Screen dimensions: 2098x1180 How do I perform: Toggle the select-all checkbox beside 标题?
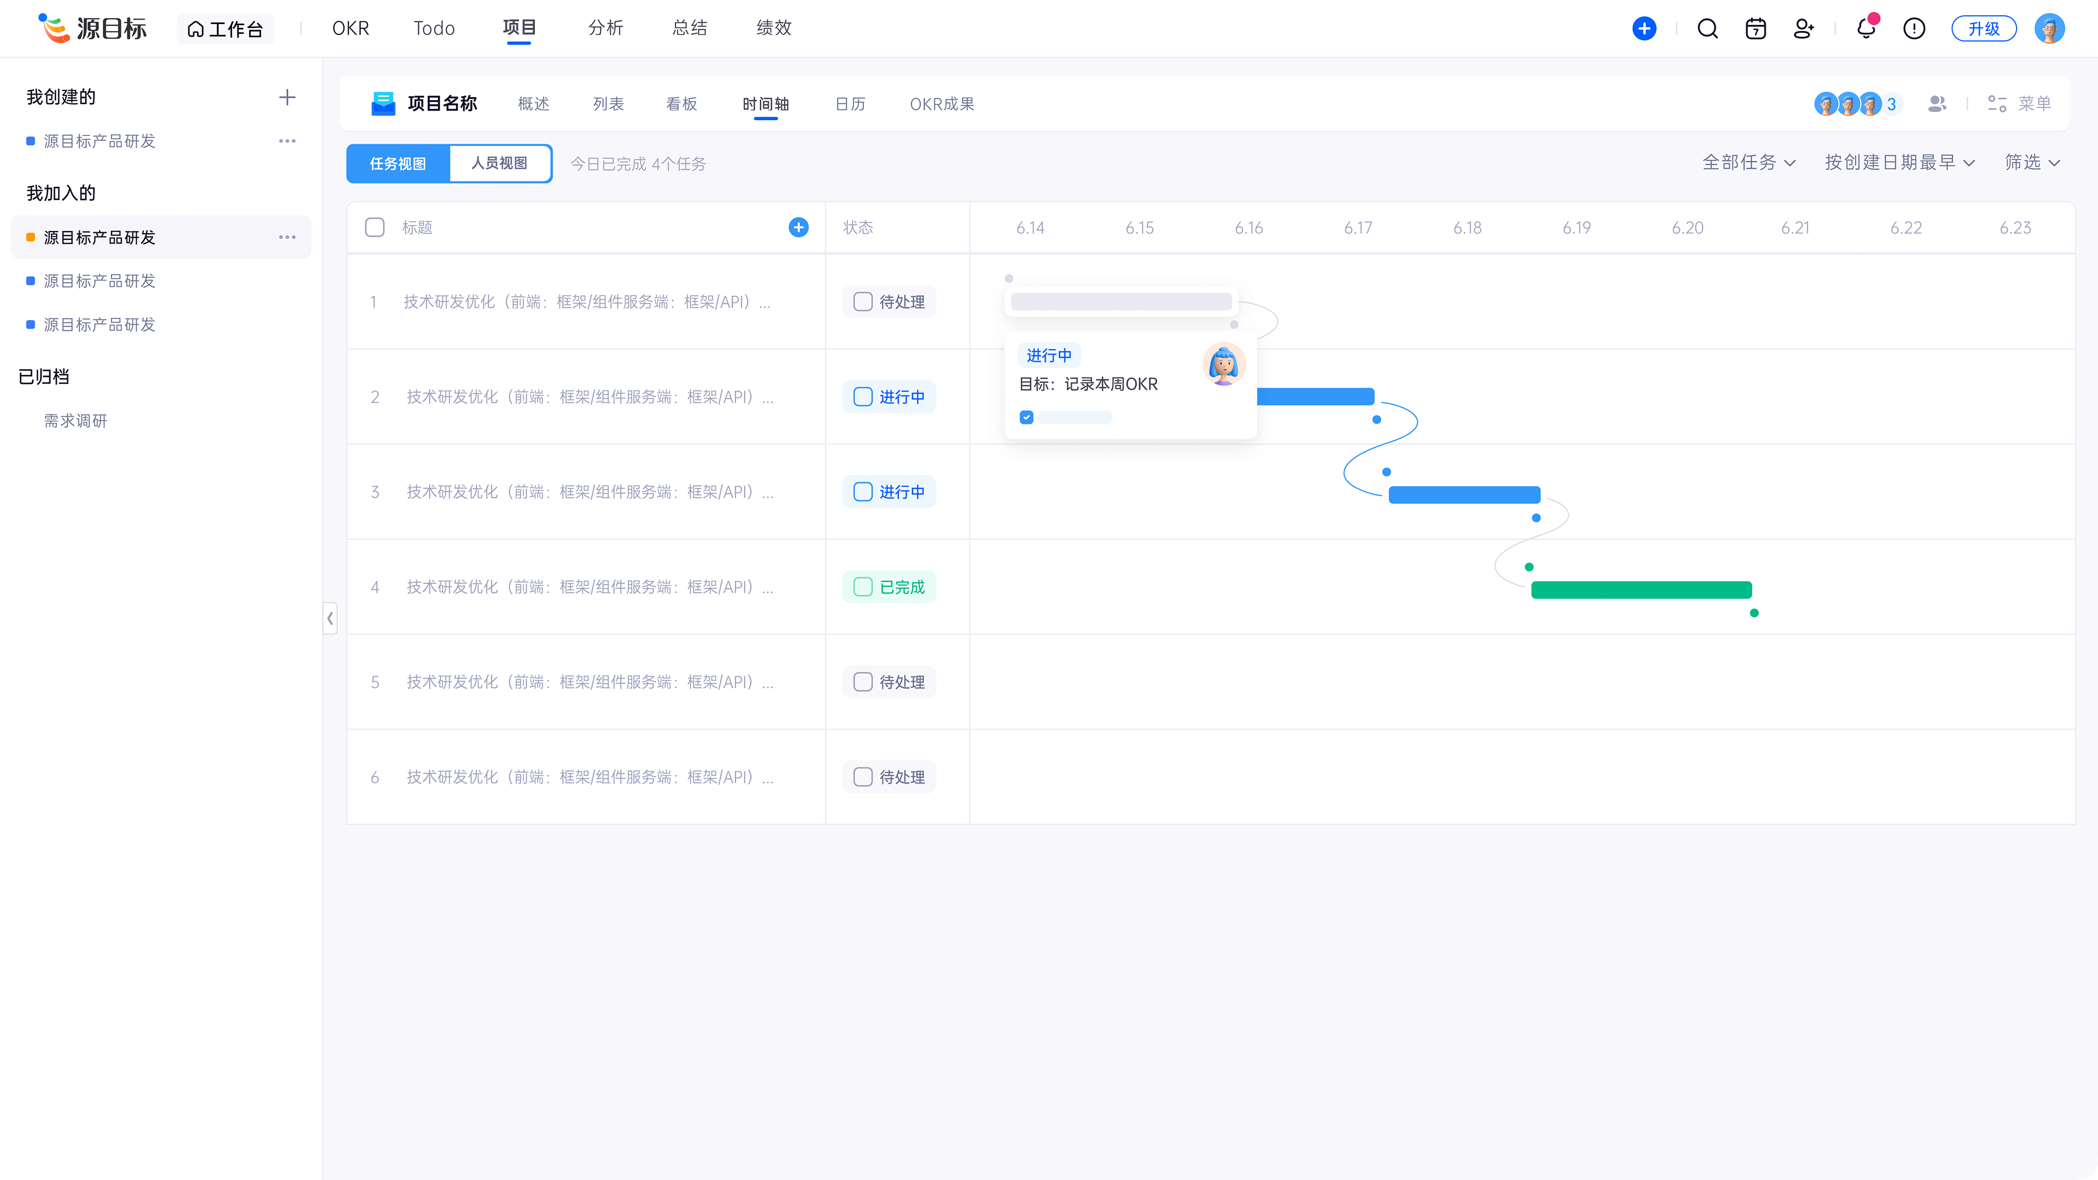point(375,227)
